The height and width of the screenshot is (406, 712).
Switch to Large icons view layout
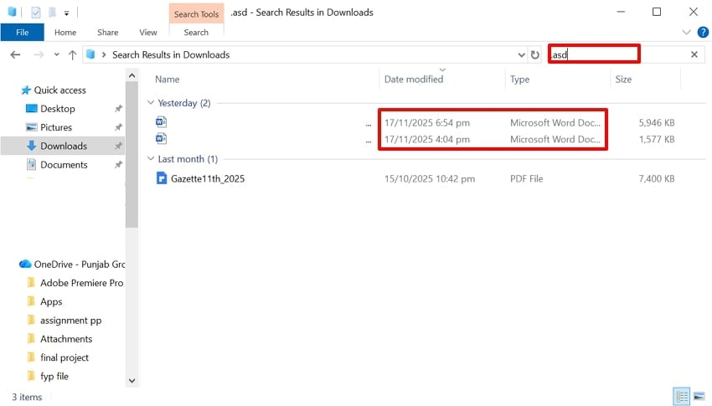[x=699, y=397]
